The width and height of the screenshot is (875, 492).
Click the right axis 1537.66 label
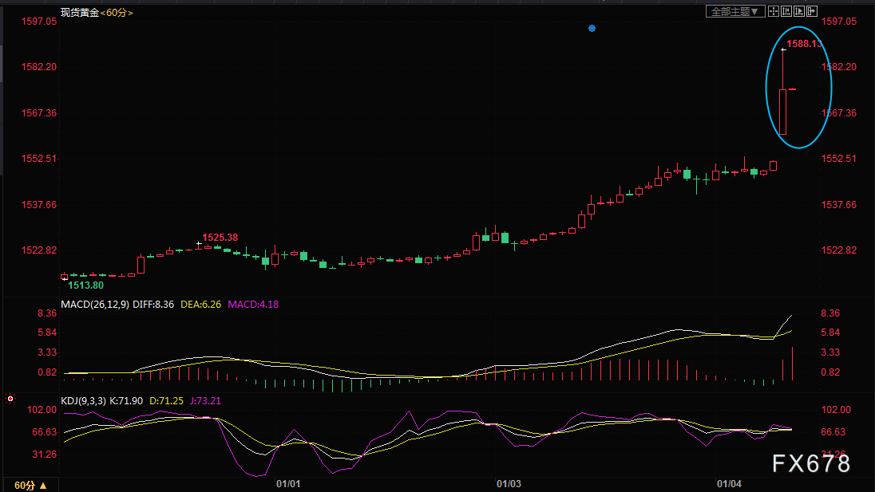[x=839, y=204]
